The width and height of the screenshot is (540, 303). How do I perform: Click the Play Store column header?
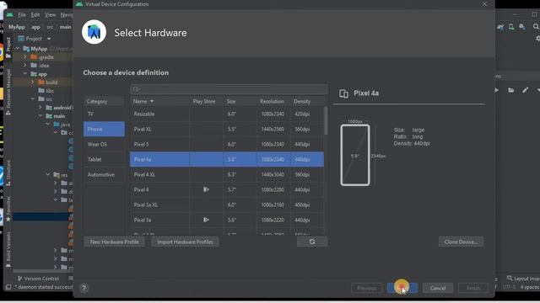tap(206, 101)
